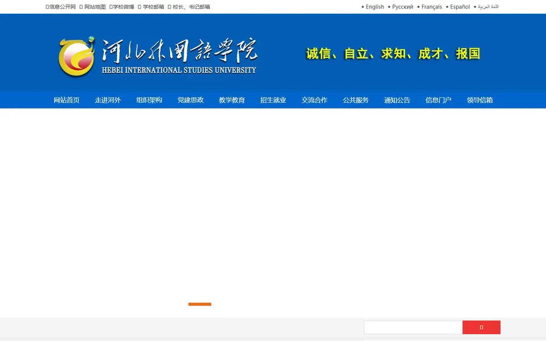Open the 党建思政 menu

pyautogui.click(x=191, y=100)
